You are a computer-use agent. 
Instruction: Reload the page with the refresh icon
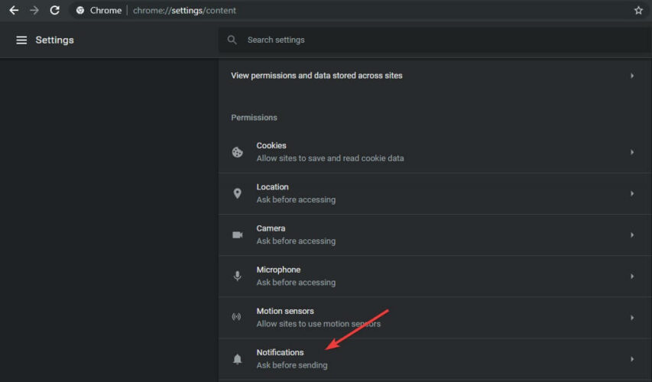54,11
